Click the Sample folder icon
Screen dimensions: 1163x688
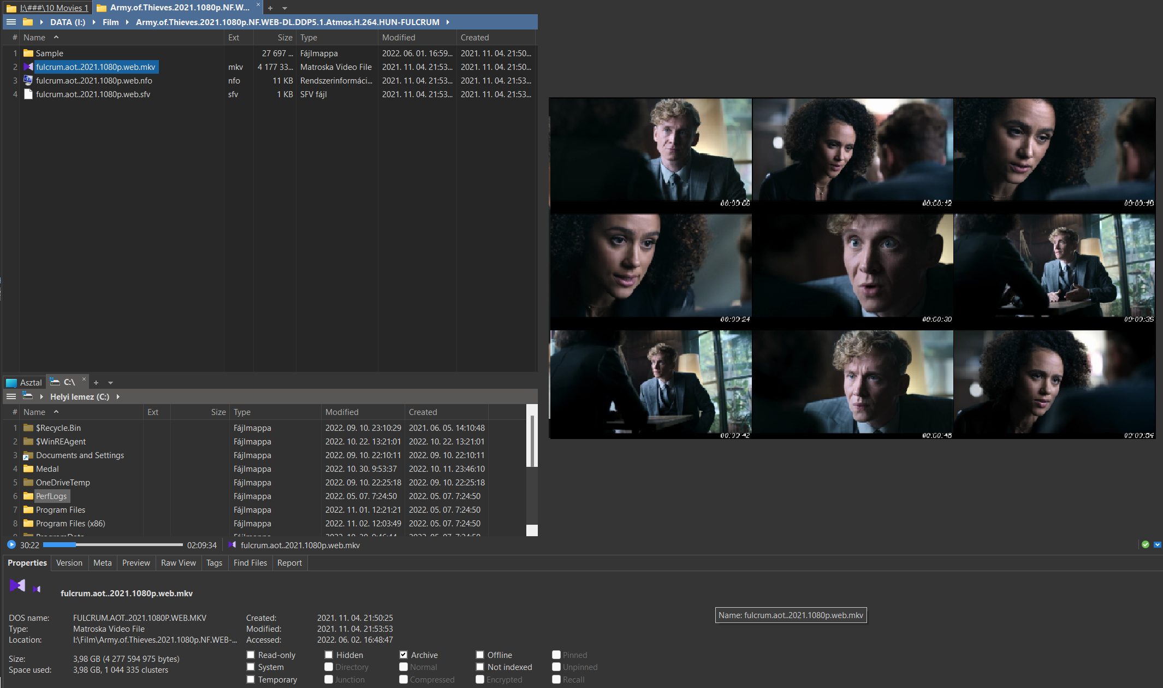[28, 54]
